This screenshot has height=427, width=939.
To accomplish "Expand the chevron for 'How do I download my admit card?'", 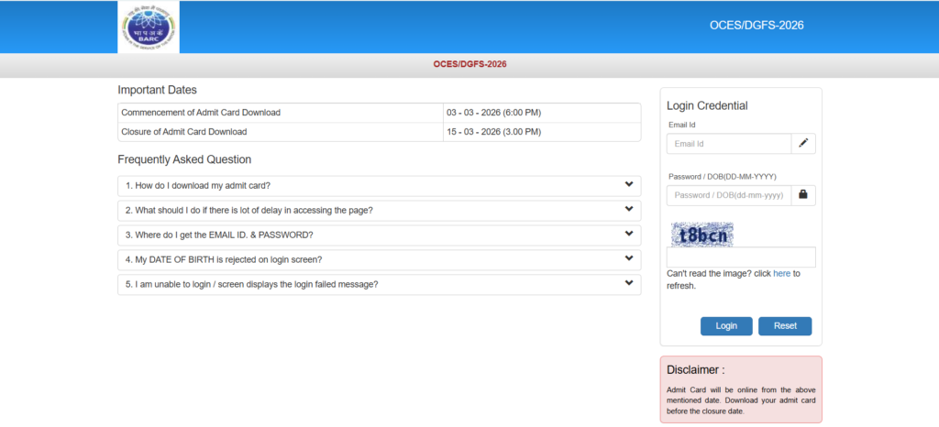I will [629, 185].
